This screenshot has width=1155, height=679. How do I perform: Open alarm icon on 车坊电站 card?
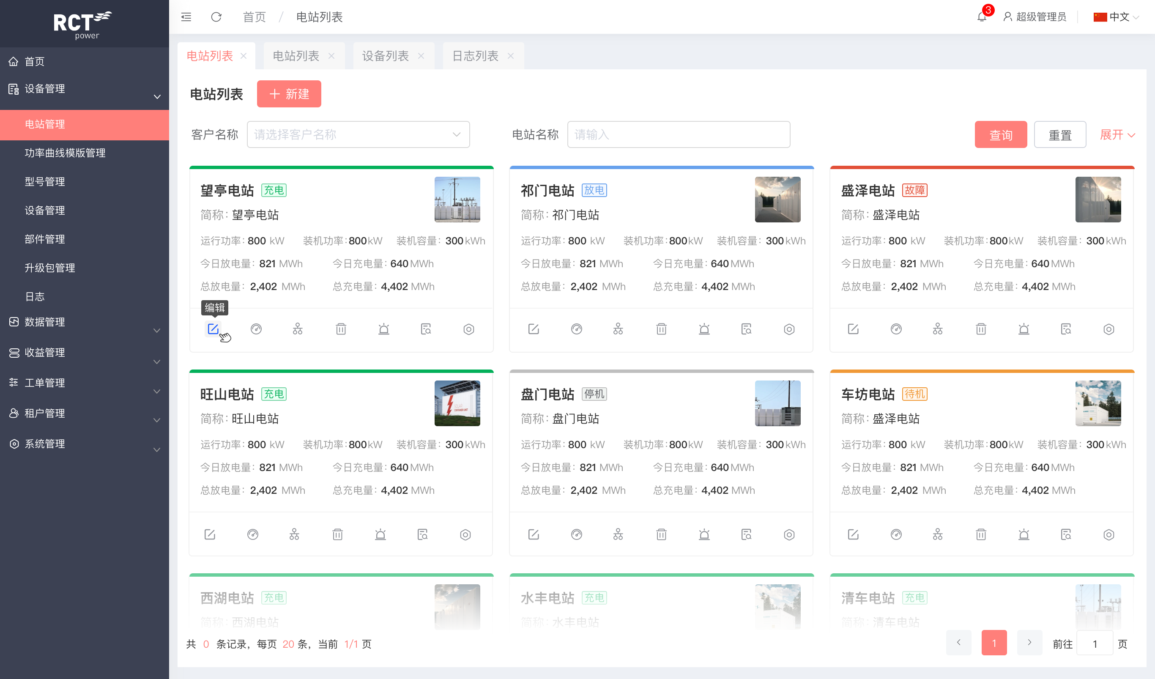pyautogui.click(x=1024, y=534)
